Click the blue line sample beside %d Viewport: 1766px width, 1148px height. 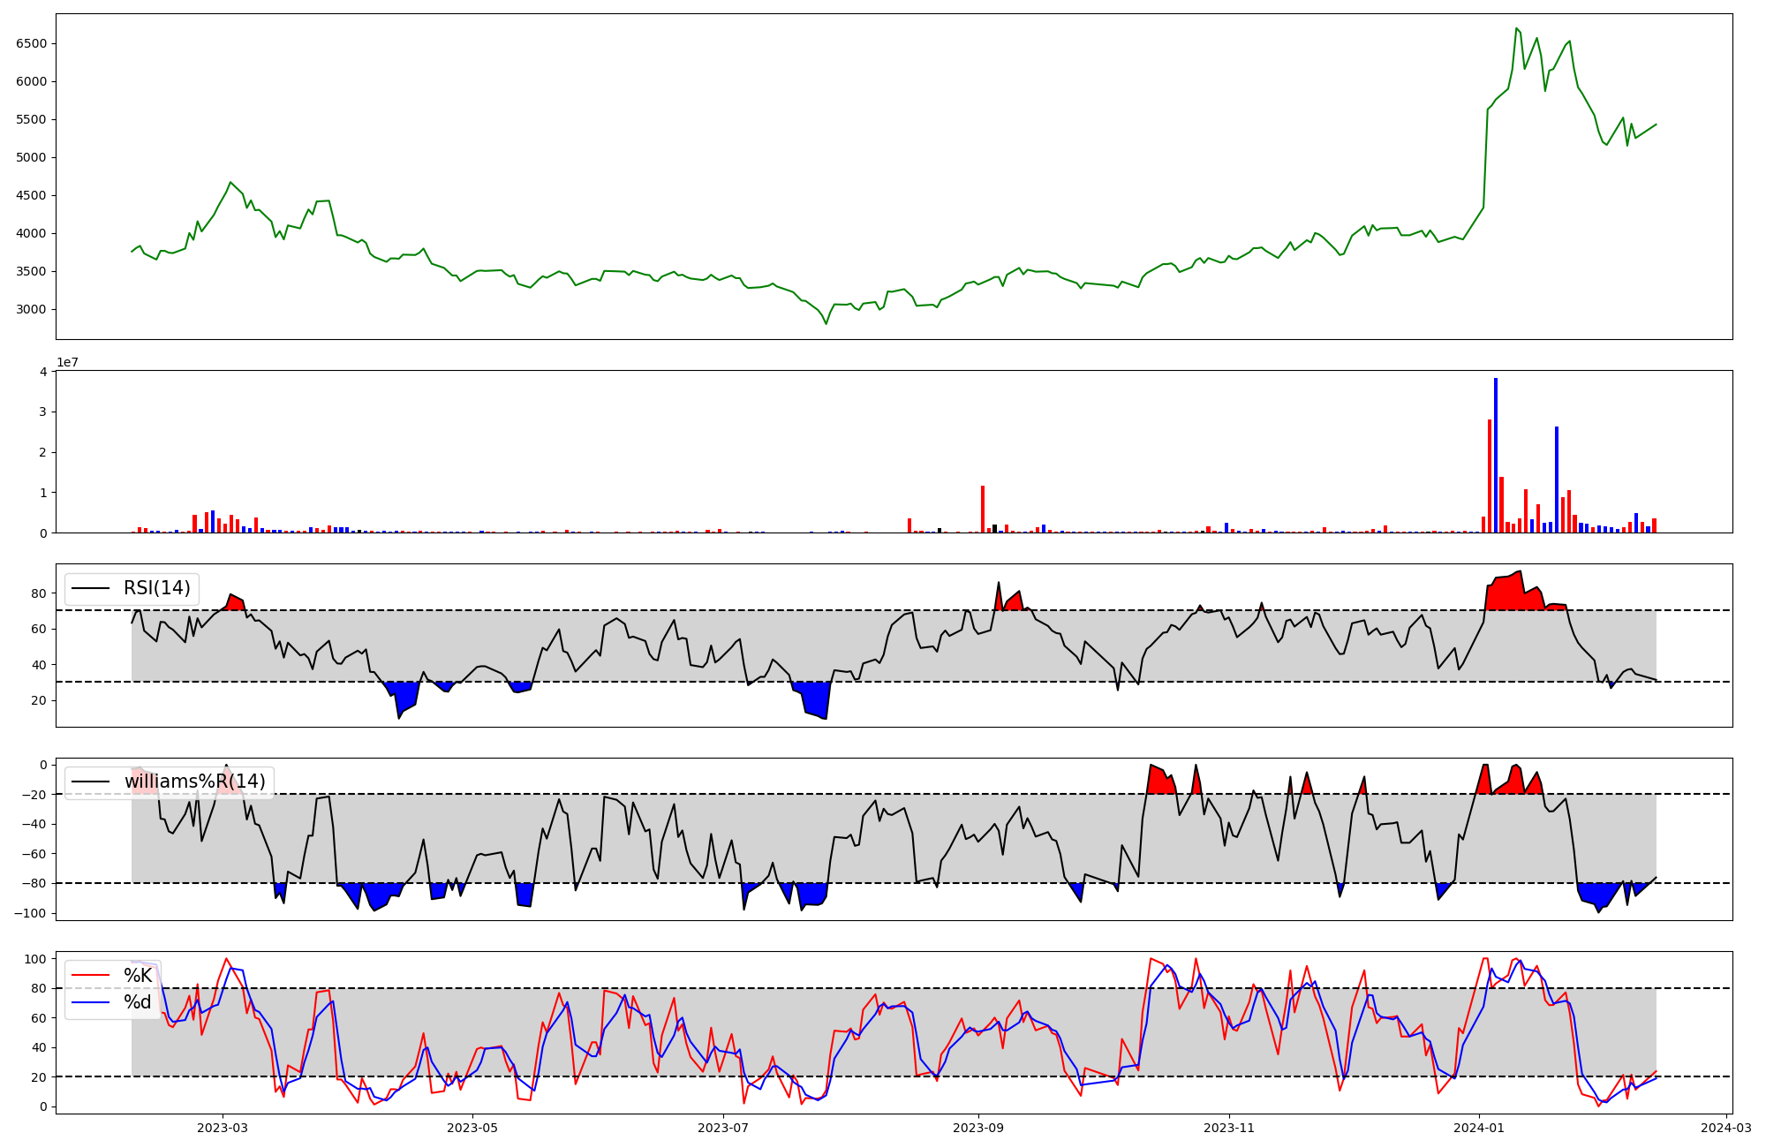tap(90, 1002)
